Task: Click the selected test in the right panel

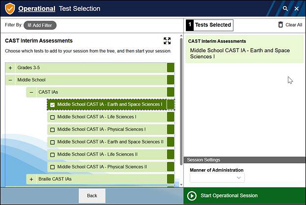Action: (x=240, y=53)
